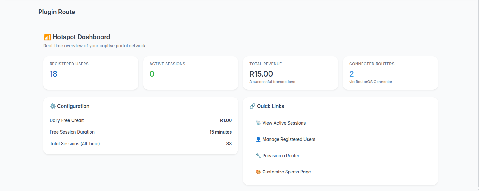Click the Active Sessions value of 0
The height and width of the screenshot is (191, 479).
[152, 74]
